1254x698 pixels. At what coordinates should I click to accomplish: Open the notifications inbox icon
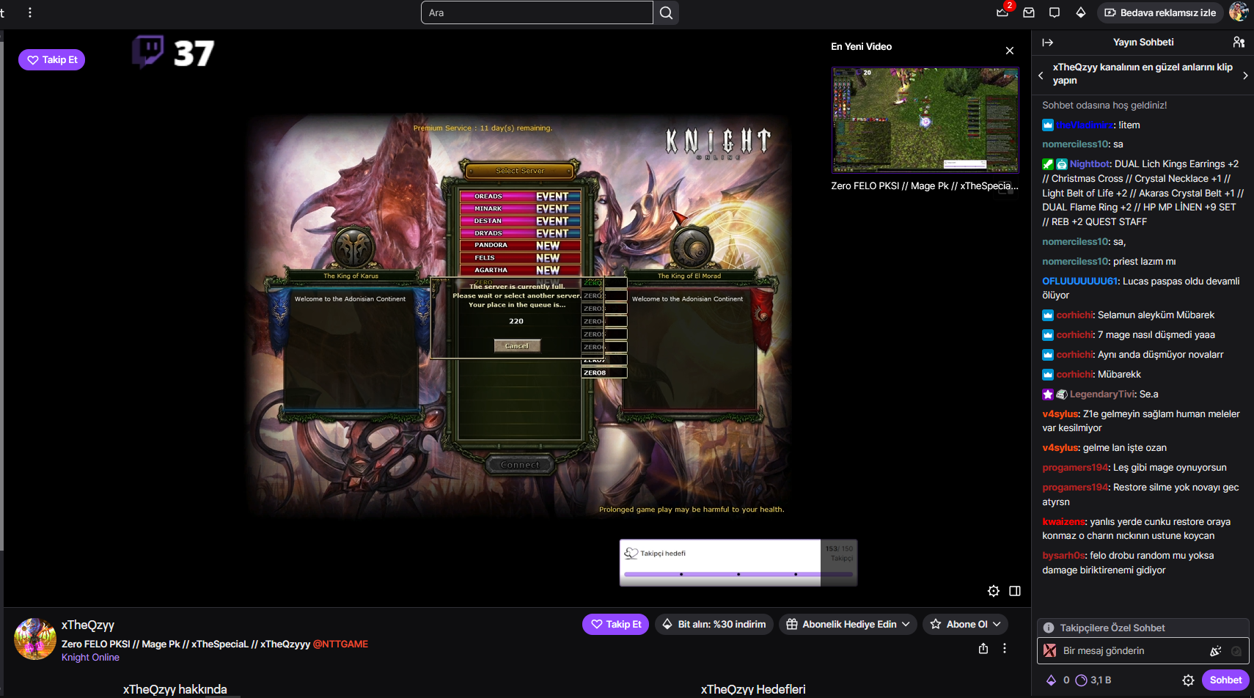(1029, 12)
